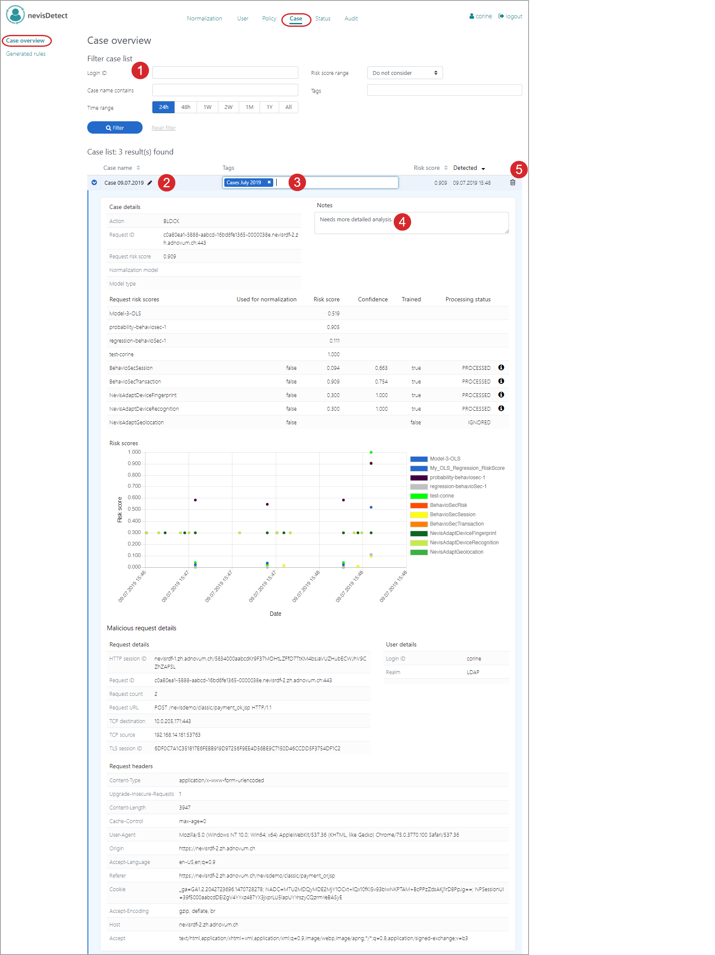Open info icon for BehavioSecTransaction row
Viewport: 715px width, 955px height.
501,381
